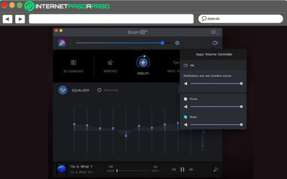Image resolution: width=287 pixels, height=179 pixels.
Task: Pause the current song
Action: tap(182, 169)
